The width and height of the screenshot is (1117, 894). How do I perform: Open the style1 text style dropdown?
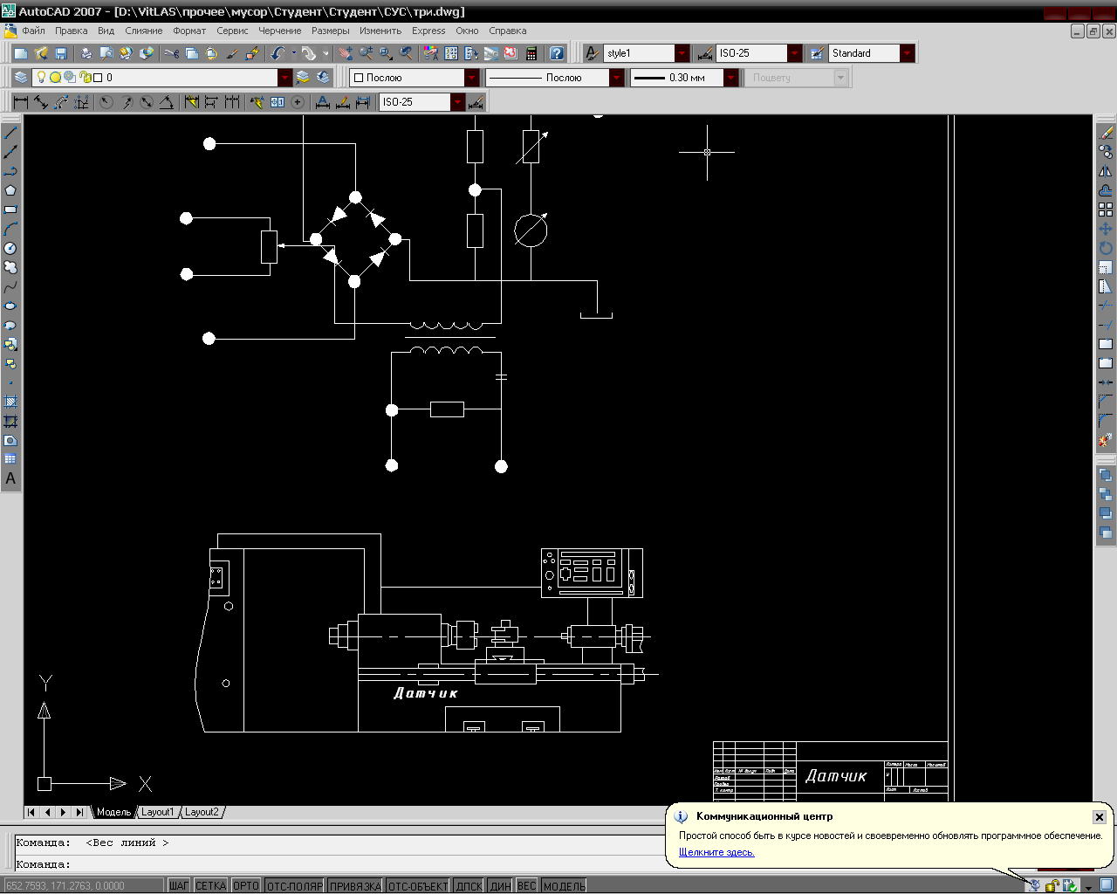coord(682,53)
